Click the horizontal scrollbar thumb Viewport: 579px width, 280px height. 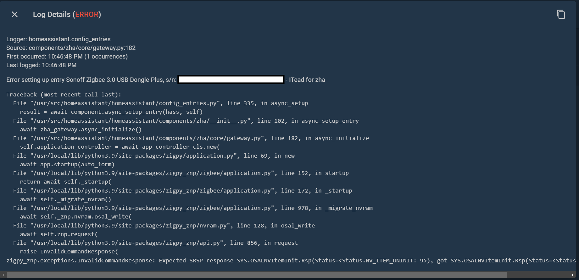click(x=253, y=275)
